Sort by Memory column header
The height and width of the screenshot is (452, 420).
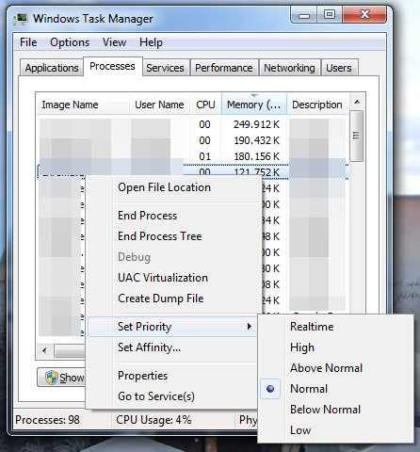point(254,105)
